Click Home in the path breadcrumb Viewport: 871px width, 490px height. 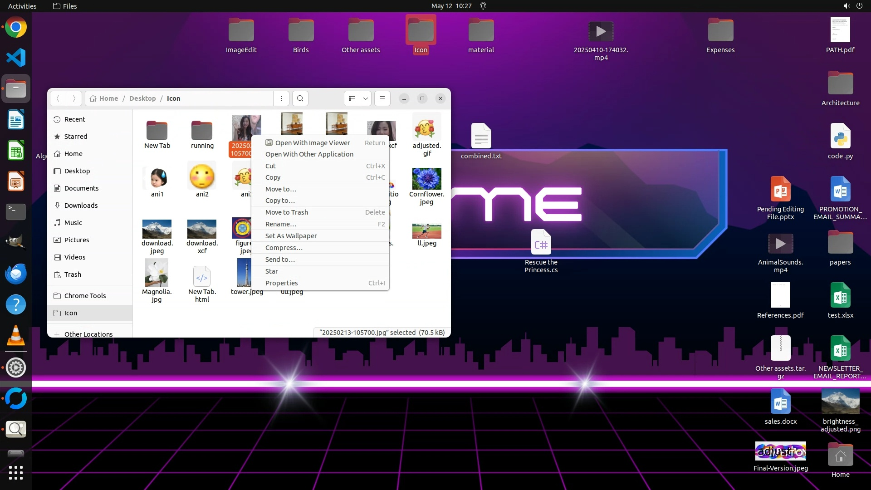coord(108,98)
